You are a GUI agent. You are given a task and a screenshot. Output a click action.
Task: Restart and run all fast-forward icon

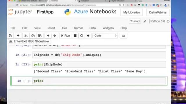(x=88, y=36)
